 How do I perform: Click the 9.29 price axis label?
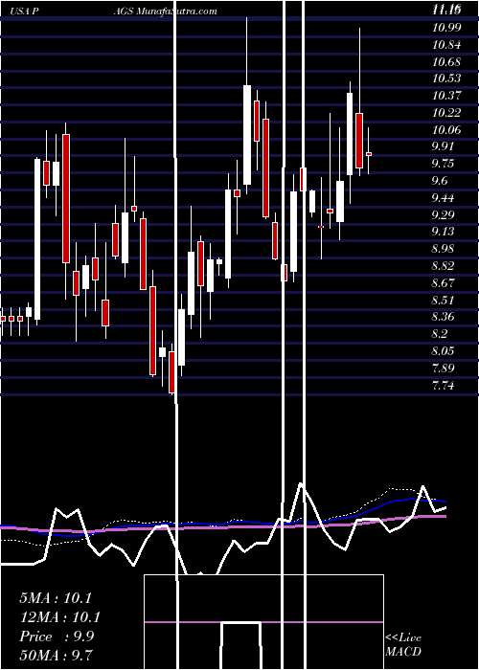pyautogui.click(x=443, y=214)
